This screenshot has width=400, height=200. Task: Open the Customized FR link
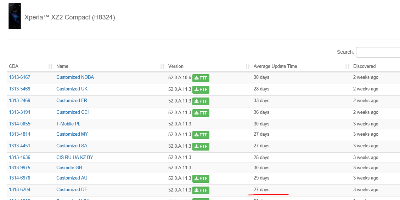click(x=72, y=100)
